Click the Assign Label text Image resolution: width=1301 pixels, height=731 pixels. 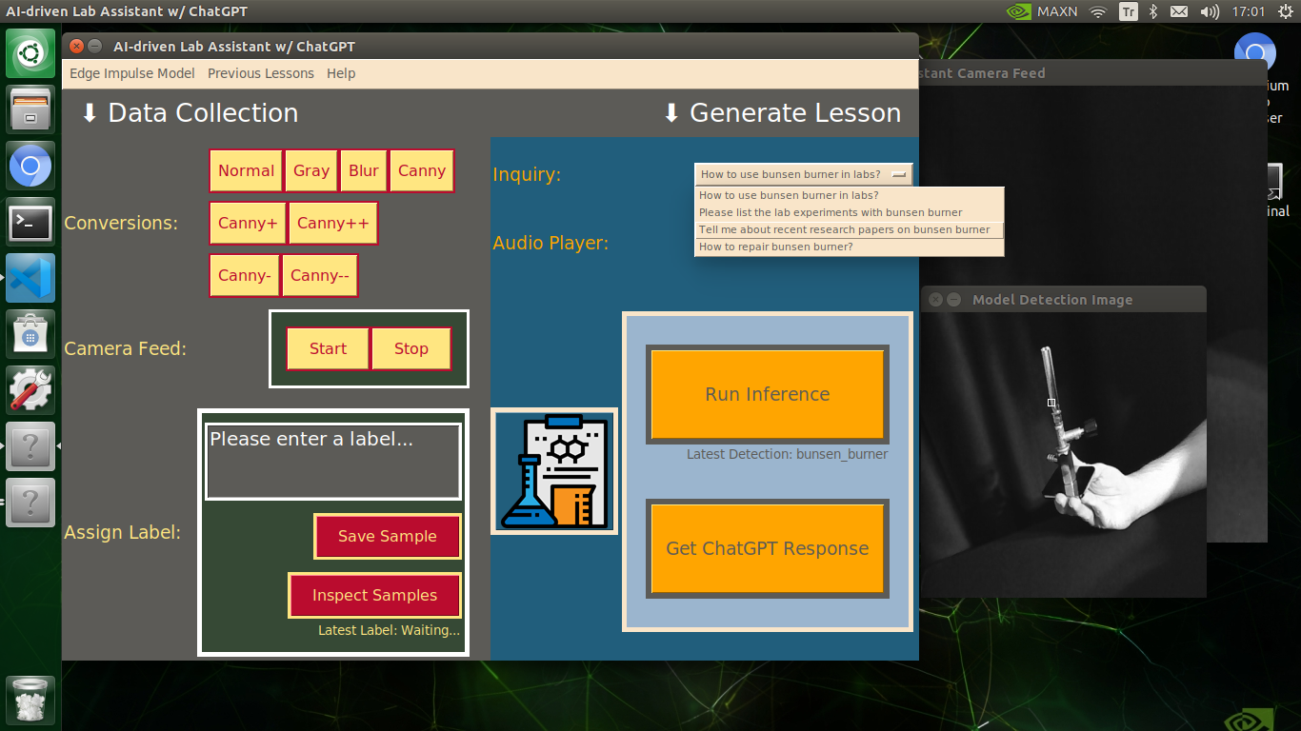click(122, 532)
